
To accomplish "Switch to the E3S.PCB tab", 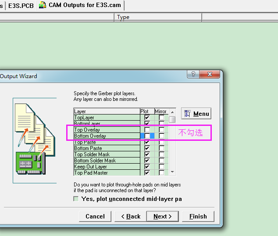I will (21, 5).
